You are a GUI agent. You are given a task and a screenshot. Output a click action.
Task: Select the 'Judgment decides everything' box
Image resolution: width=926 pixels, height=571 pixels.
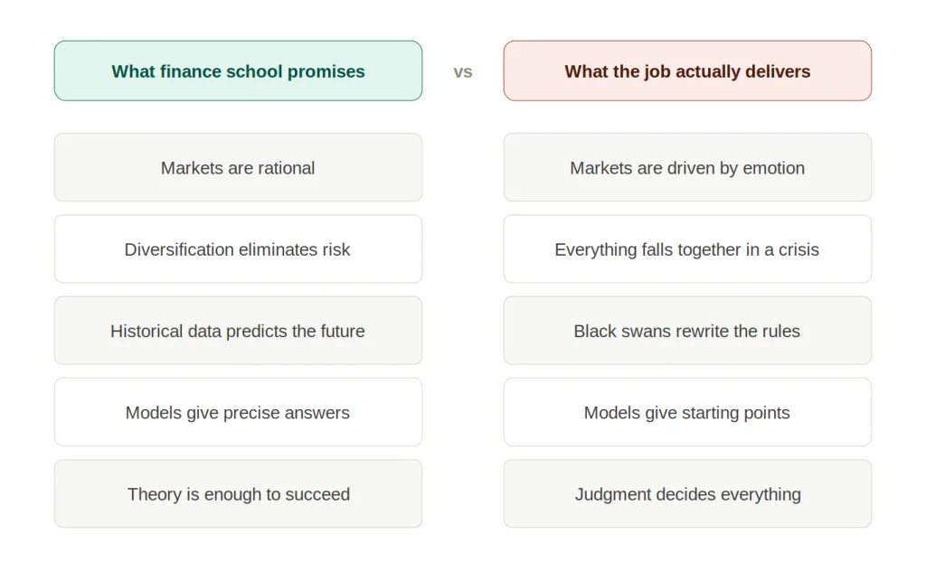687,493
